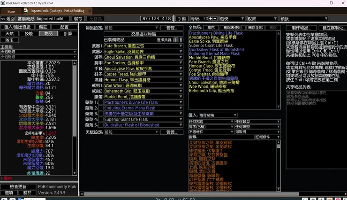347x200 pixels.
Task: Click the horizontal scrollbar at window bottom
Action: (192, 194)
